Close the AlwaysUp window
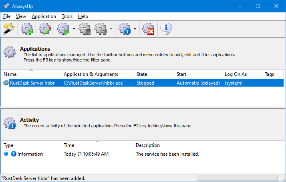The width and height of the screenshot is (286, 182). (276, 6)
